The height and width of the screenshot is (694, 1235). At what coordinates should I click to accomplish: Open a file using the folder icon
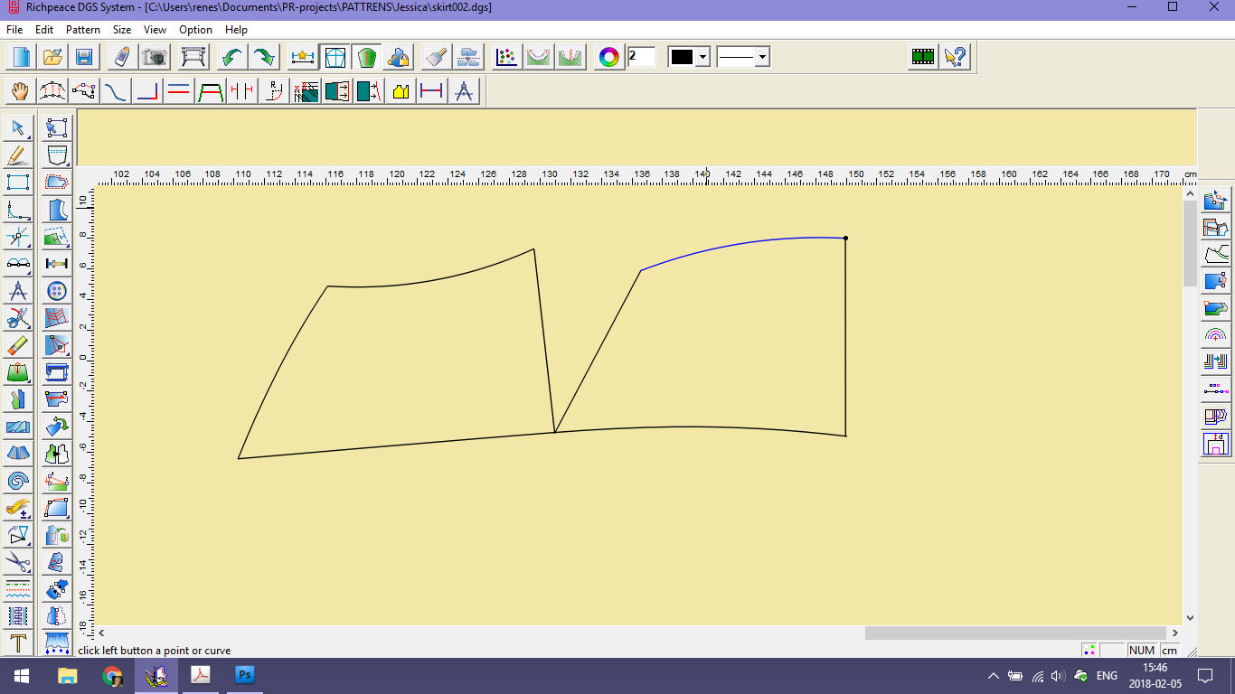coord(52,57)
